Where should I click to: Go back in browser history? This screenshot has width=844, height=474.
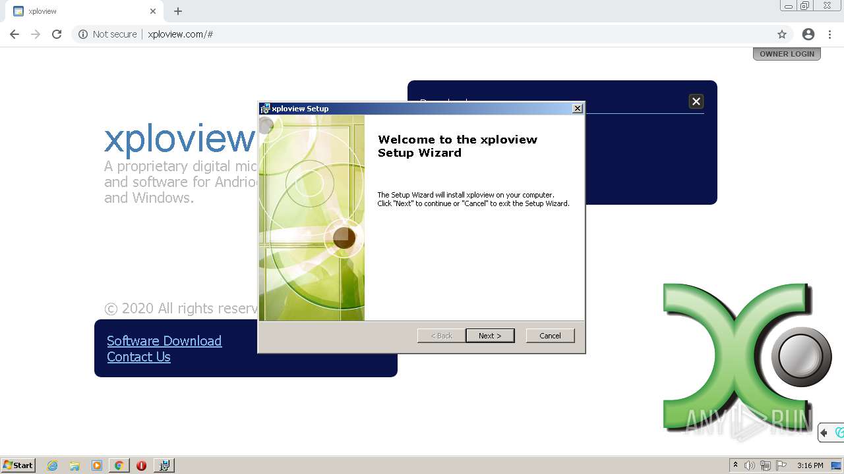point(15,34)
